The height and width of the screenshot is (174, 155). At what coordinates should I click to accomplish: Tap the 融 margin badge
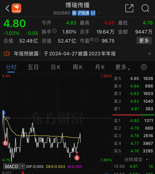point(74,13)
